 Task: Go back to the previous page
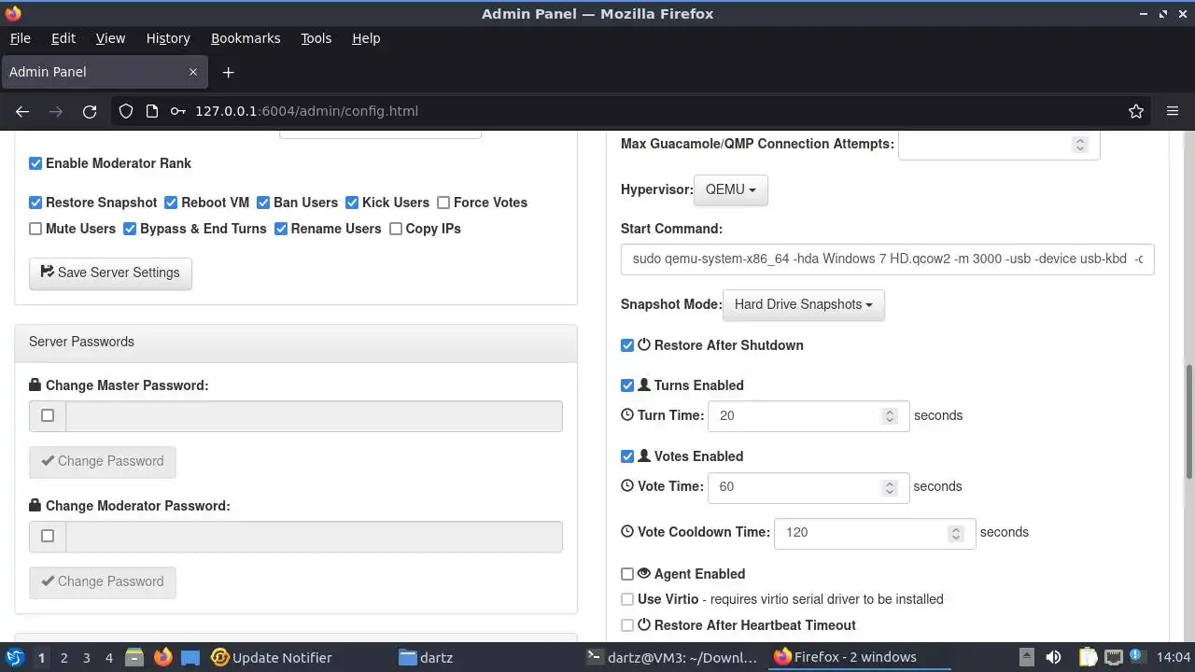click(22, 111)
